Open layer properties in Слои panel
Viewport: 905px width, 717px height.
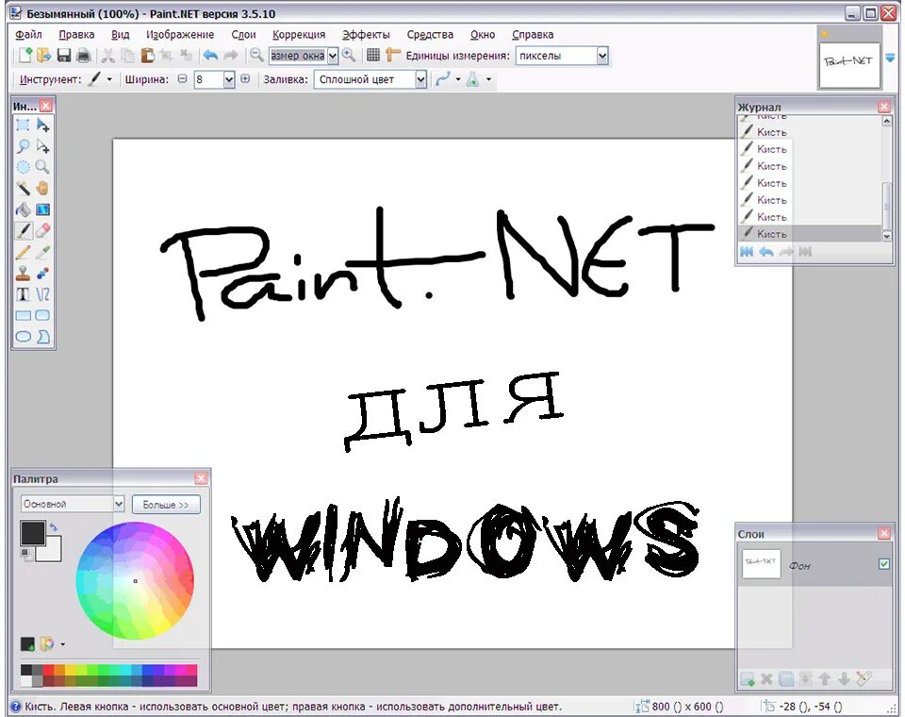[x=864, y=679]
